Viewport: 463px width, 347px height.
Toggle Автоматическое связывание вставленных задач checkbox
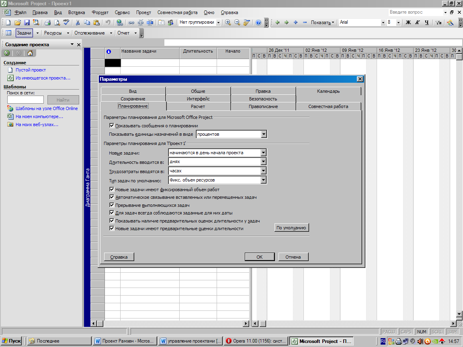coord(112,197)
